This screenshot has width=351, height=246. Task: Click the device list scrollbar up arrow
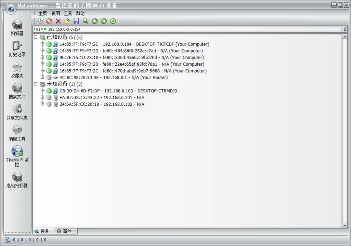pos(345,36)
